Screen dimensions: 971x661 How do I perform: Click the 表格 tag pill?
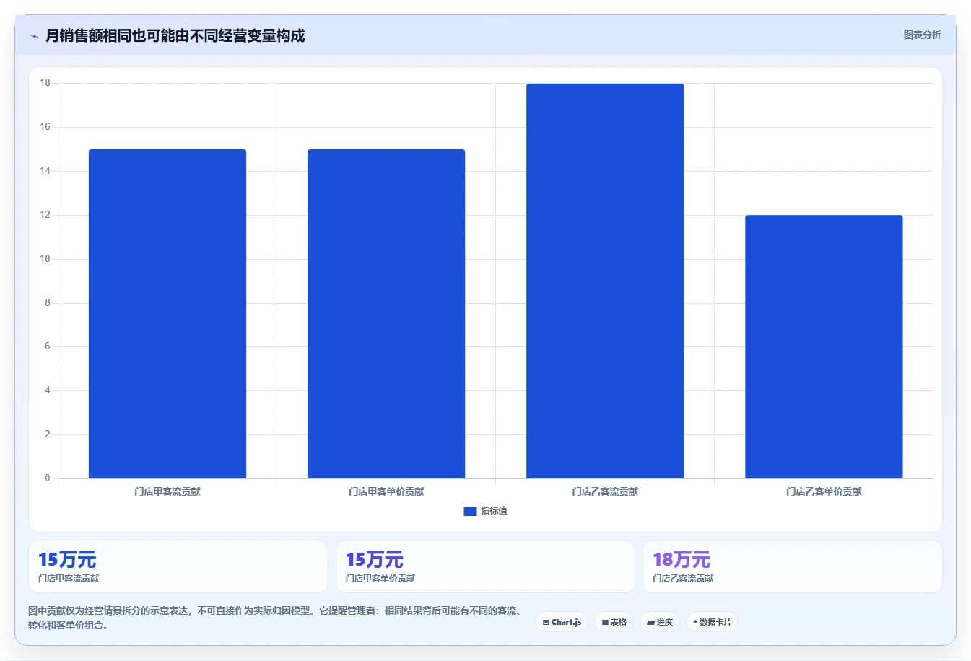click(x=614, y=622)
